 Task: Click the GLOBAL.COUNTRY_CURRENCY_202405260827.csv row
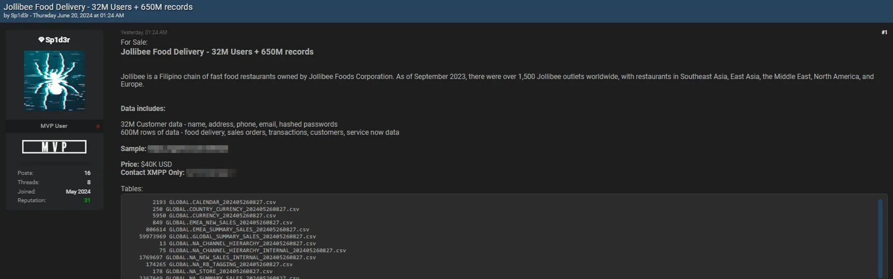point(226,209)
